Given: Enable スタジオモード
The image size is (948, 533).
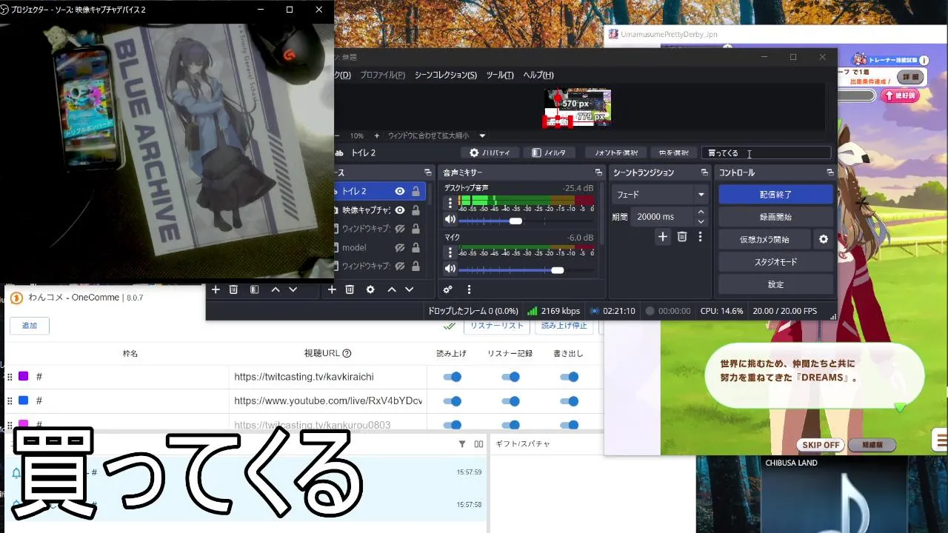Looking at the screenshot, I should (775, 262).
